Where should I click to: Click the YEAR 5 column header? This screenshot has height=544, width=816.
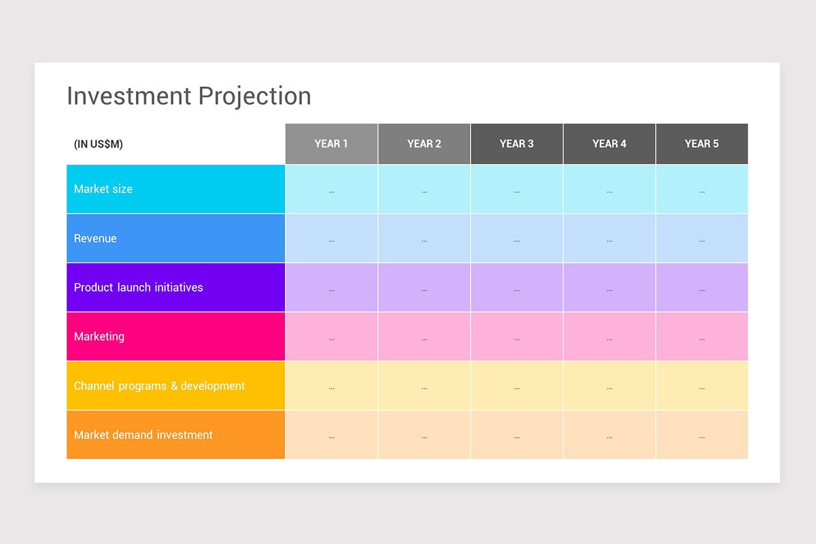(x=702, y=143)
